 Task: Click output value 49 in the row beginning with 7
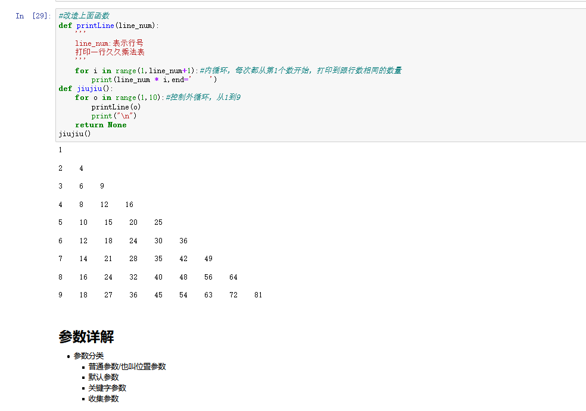point(208,258)
